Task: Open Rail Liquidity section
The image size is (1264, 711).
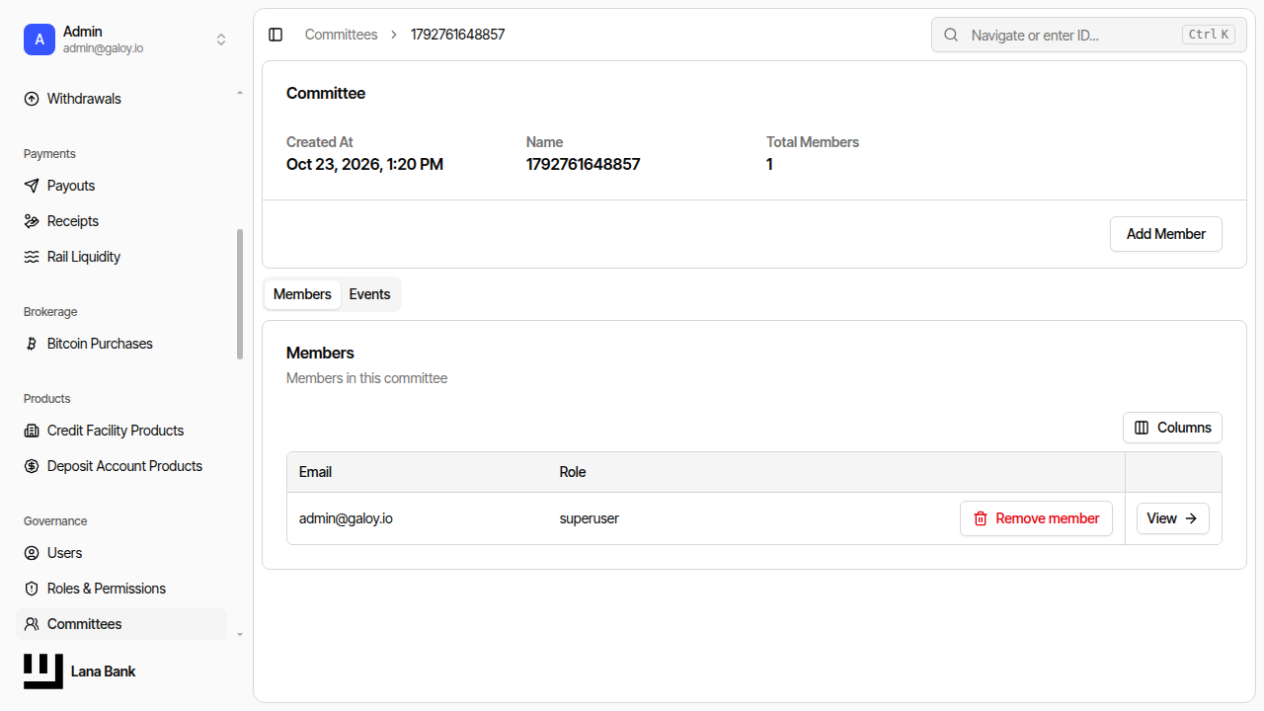Action: [121, 257]
